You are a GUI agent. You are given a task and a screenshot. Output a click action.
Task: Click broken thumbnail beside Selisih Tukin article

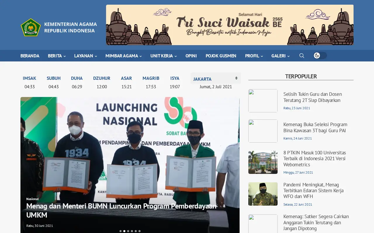point(263,101)
